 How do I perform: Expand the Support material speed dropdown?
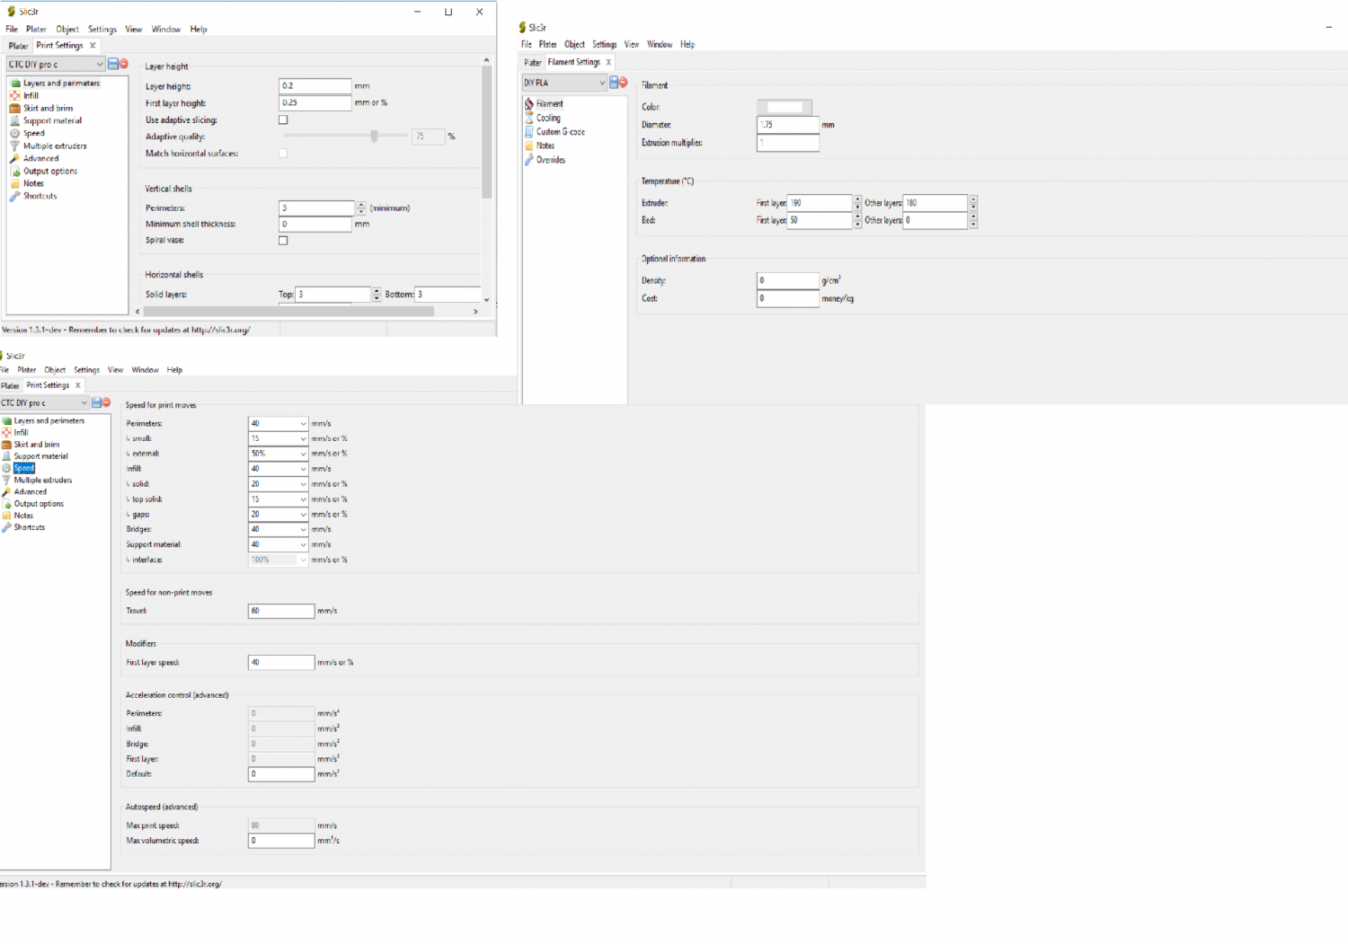pos(303,545)
